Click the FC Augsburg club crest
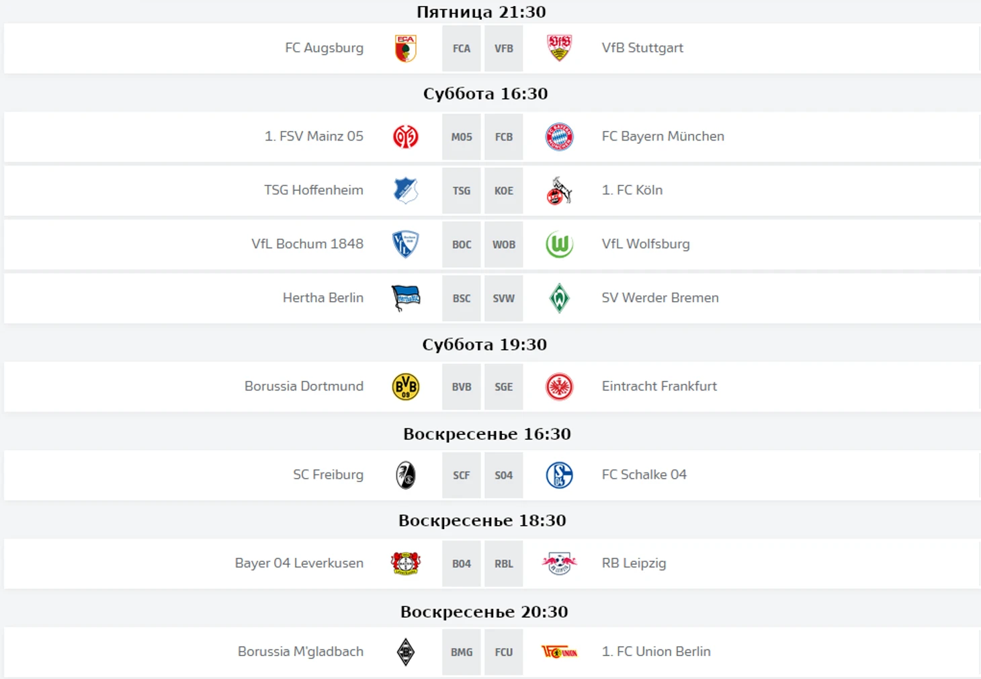 tap(406, 48)
